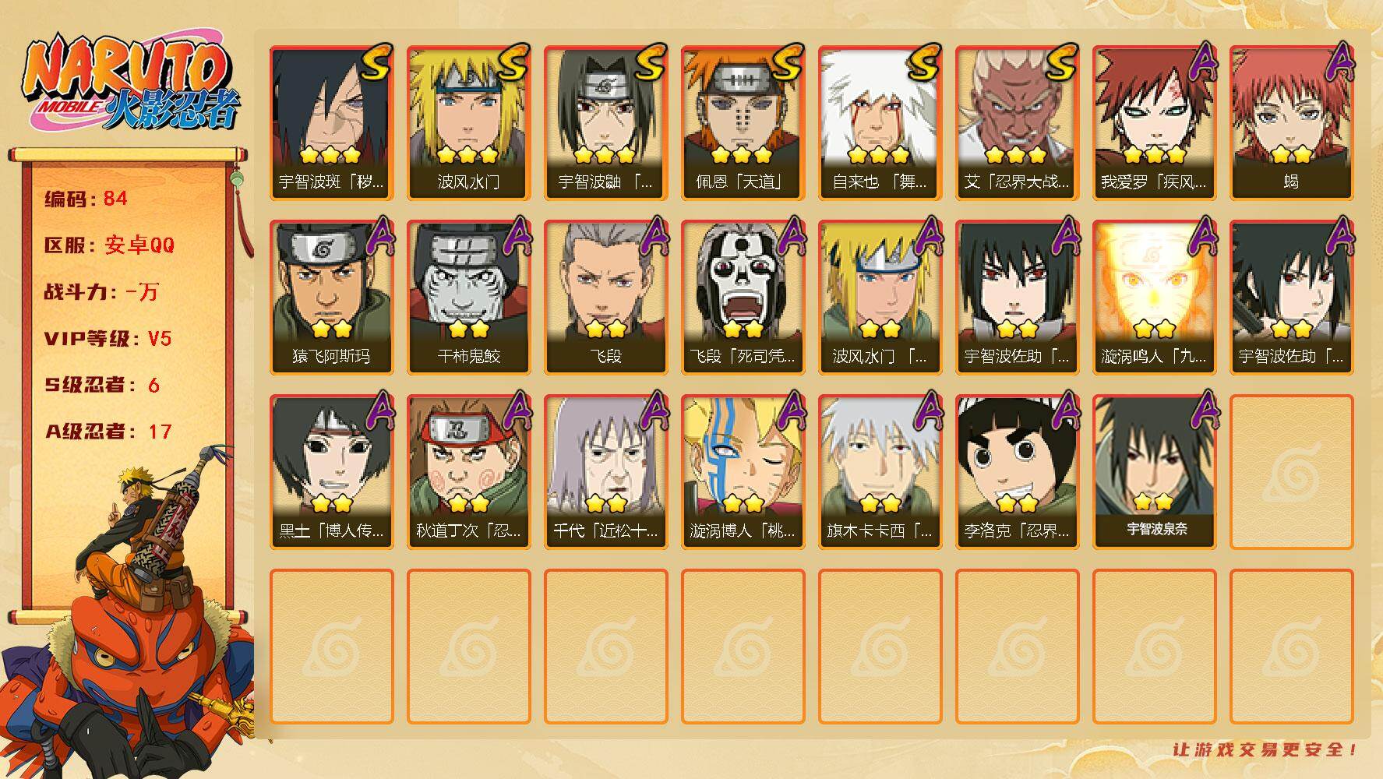Select the 宇智波斑 S-rank ninja card
This screenshot has width=1383, height=779.
click(x=331, y=123)
